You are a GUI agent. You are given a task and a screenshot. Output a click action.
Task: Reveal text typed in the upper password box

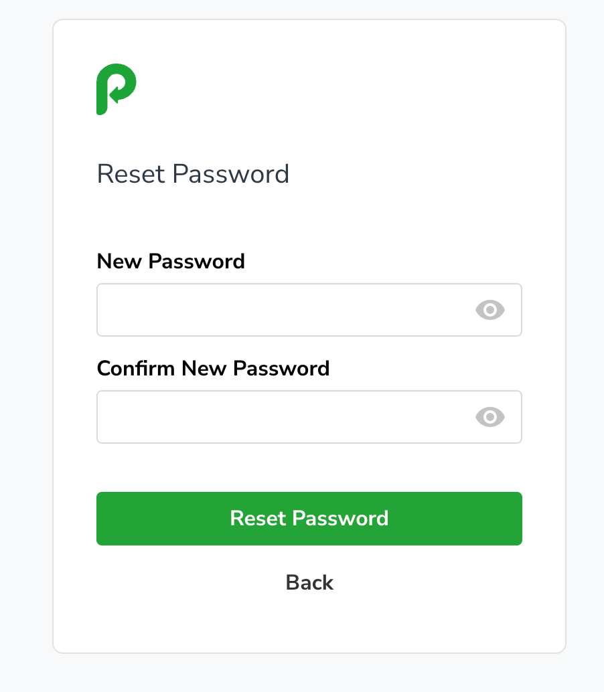coord(489,310)
